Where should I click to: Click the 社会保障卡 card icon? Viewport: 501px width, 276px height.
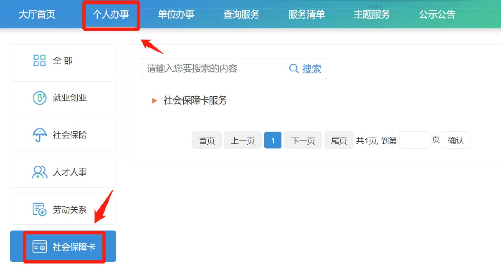(x=39, y=247)
